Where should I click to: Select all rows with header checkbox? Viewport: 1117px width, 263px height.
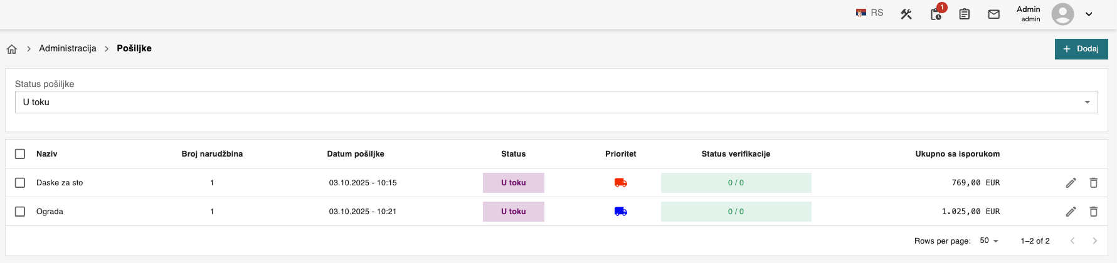pyautogui.click(x=20, y=154)
